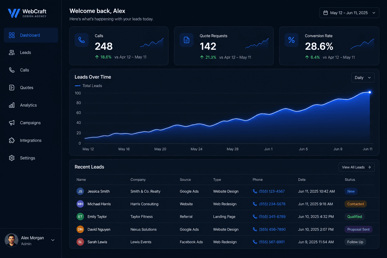Call the number (555) 123-4567
This screenshot has height=258, width=387.
point(272,191)
